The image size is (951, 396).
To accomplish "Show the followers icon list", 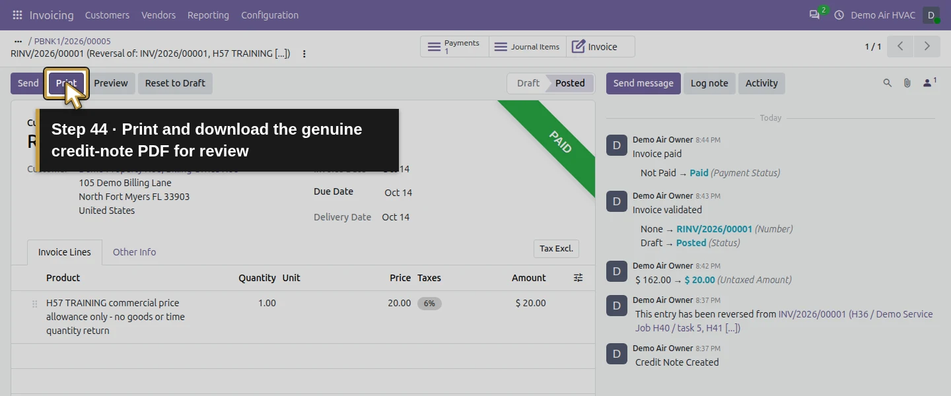I will click(930, 82).
